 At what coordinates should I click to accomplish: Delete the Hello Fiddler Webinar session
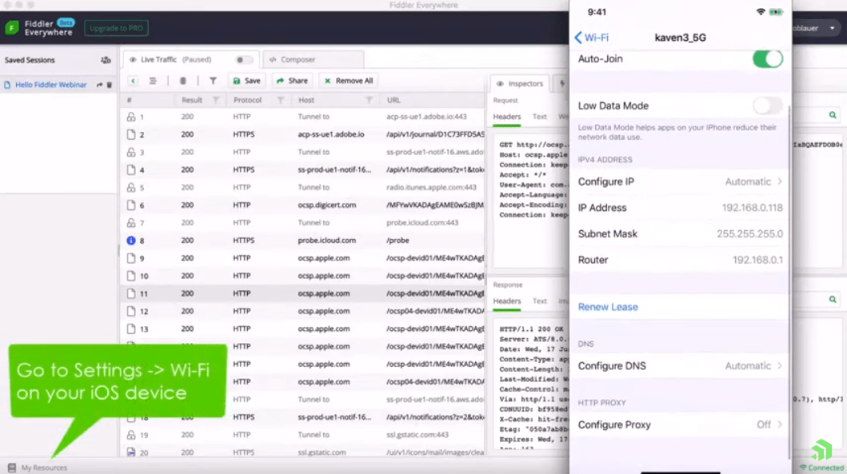(109, 85)
